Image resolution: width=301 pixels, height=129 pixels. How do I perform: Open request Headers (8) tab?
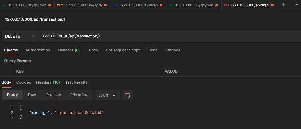pos(69,50)
